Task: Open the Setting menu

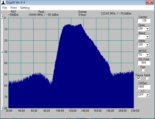Action: click(25, 8)
